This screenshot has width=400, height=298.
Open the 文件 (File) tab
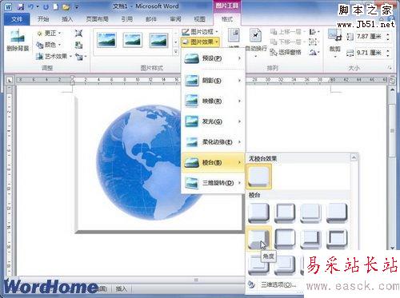(17, 19)
